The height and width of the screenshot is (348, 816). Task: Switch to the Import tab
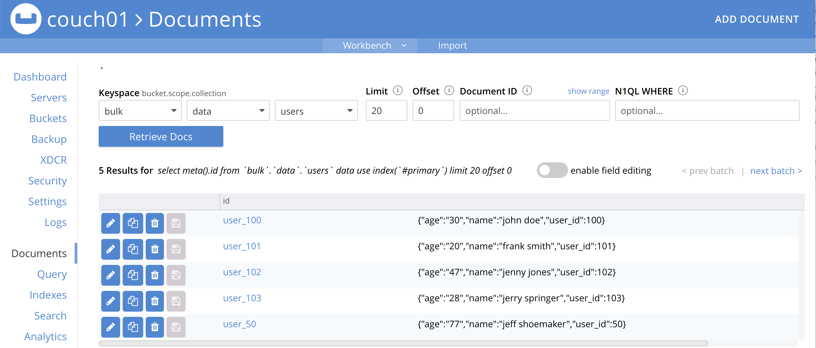click(x=452, y=45)
